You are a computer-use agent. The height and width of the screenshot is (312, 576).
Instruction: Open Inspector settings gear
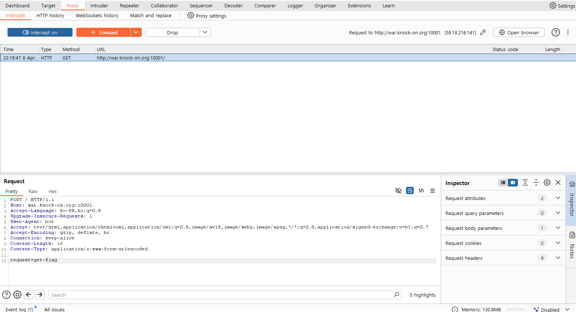tap(547, 182)
